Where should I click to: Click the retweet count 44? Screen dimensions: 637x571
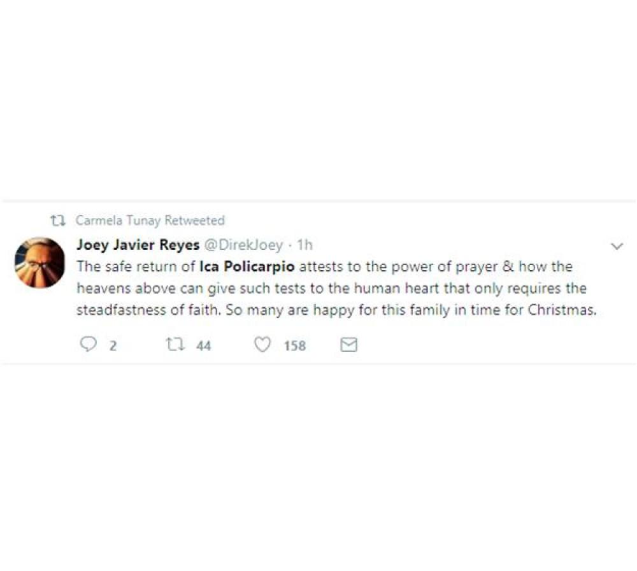click(x=203, y=345)
